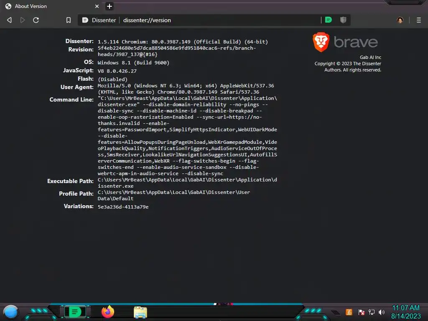This screenshot has height=321, width=428.
Task: Click the Java update tray icon
Action: tap(349, 312)
